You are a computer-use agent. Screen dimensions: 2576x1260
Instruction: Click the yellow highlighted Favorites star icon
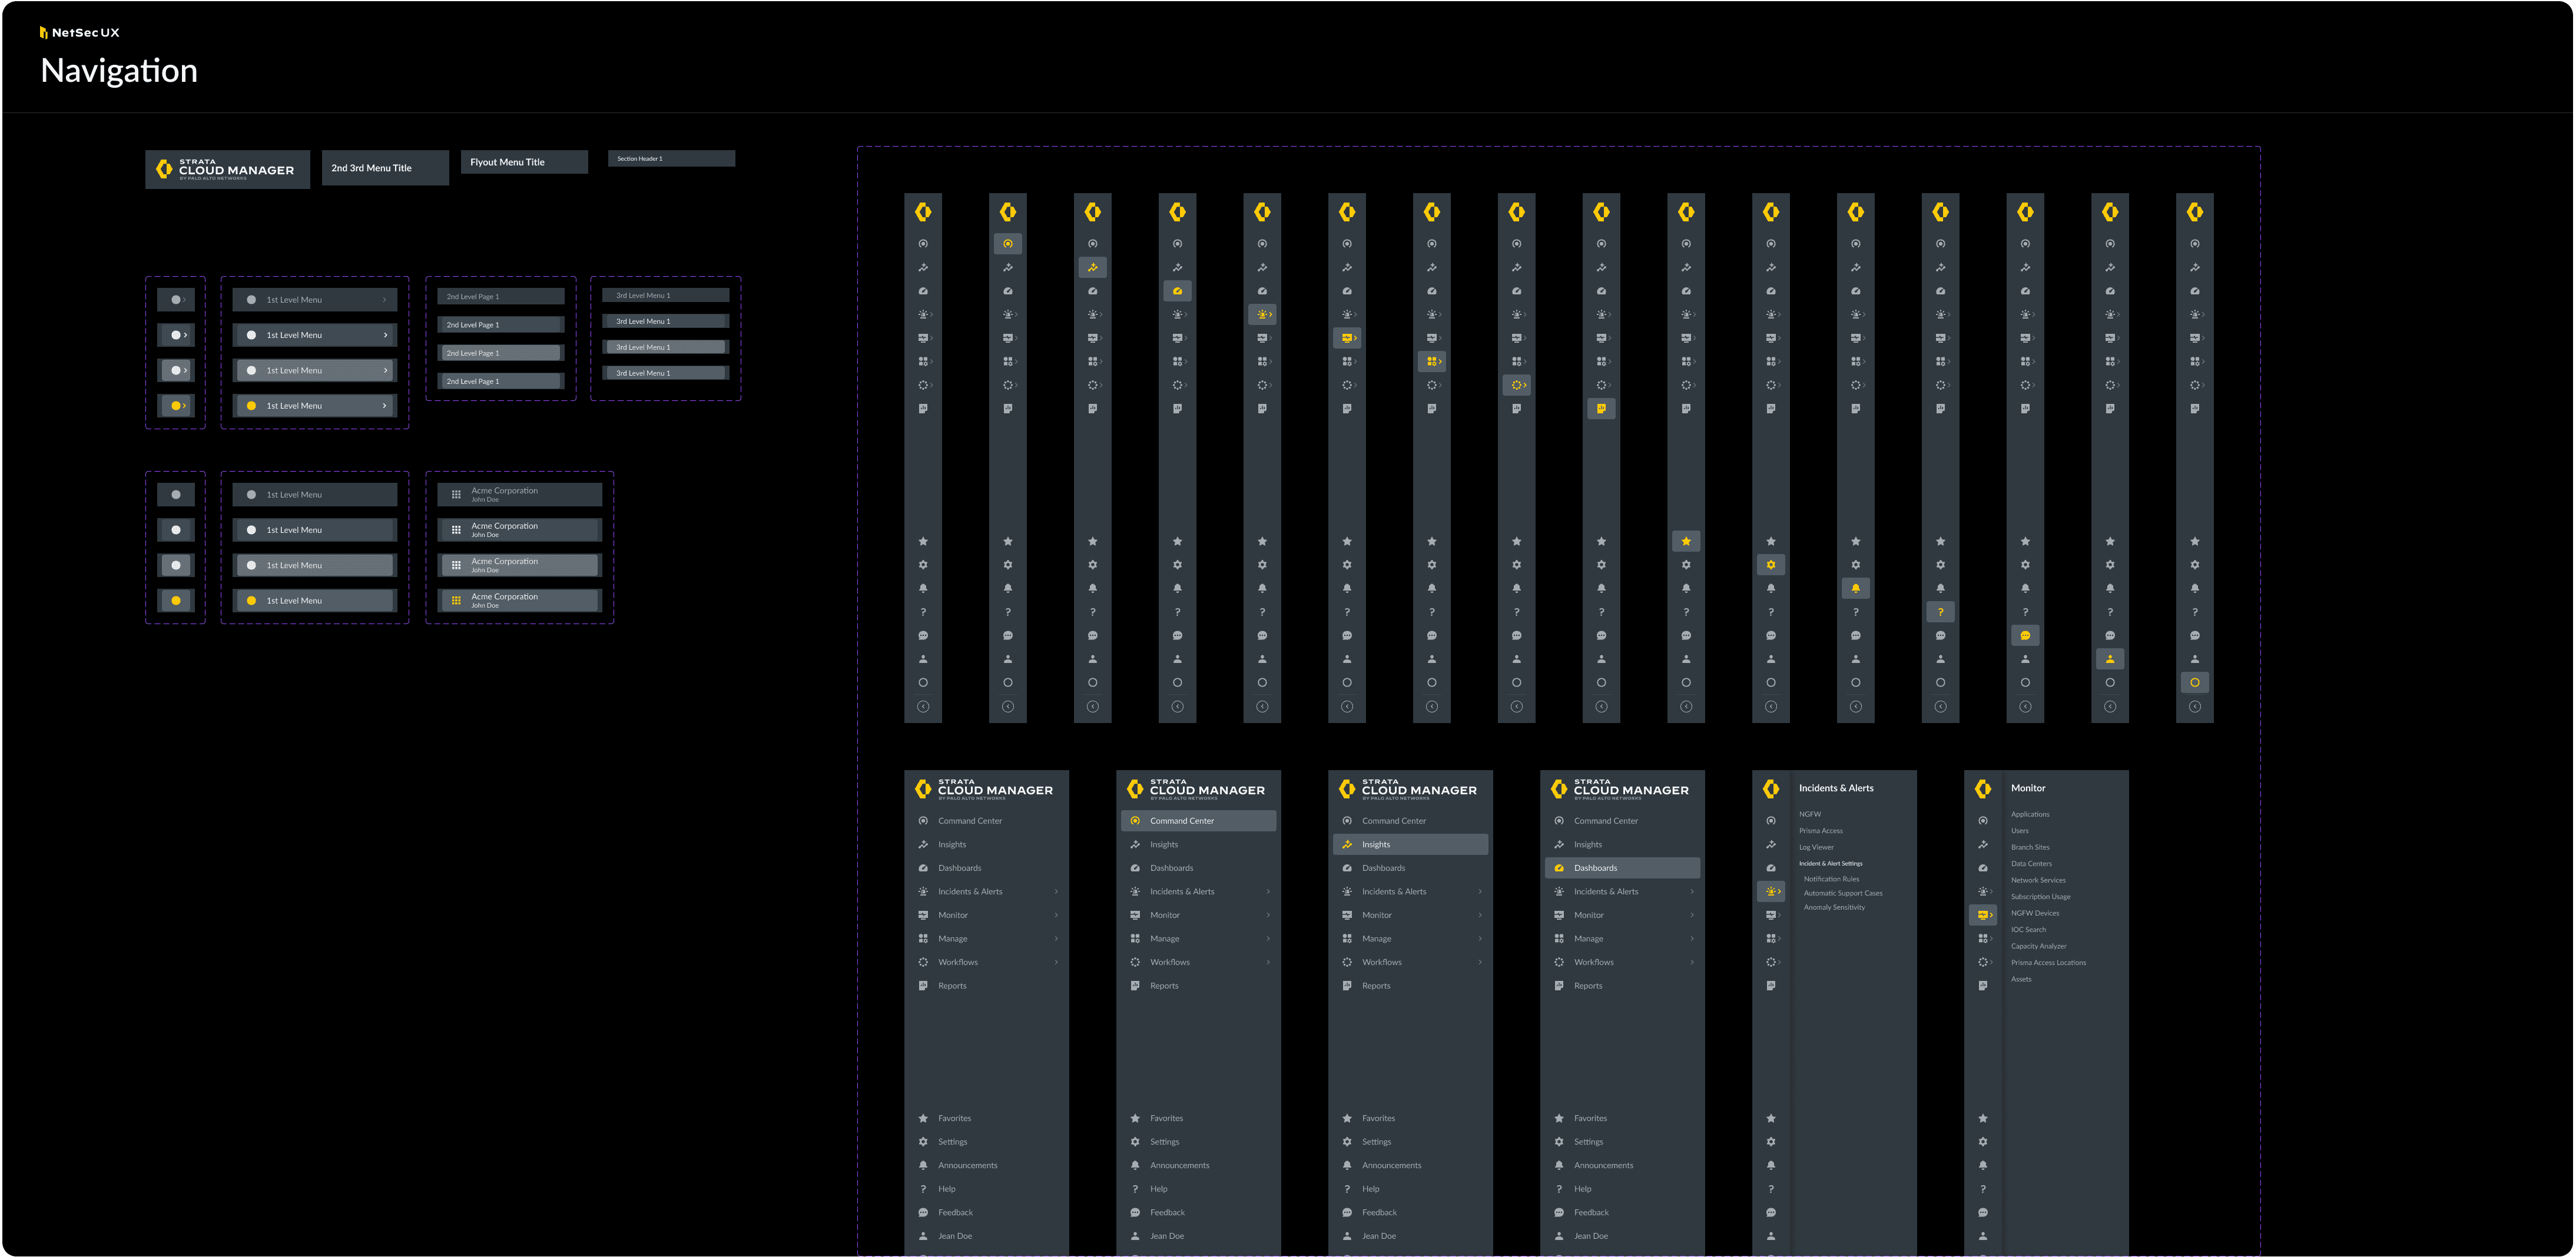(x=1686, y=541)
